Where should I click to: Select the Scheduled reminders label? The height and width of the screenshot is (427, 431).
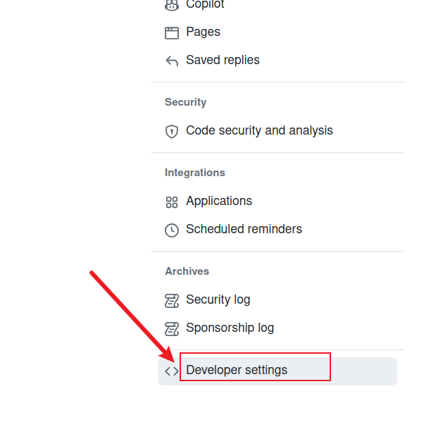(244, 229)
